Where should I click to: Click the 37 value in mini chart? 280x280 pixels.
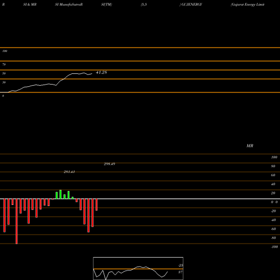click(x=180, y=272)
